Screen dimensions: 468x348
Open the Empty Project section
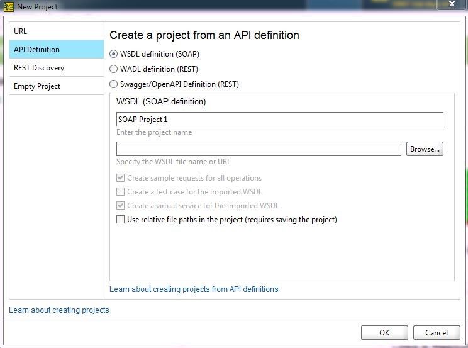click(x=57, y=86)
